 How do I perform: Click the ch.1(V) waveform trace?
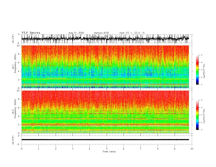[105, 39]
